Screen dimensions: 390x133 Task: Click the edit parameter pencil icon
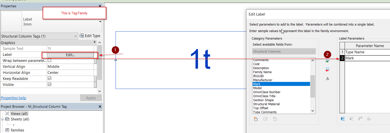click(x=265, y=119)
